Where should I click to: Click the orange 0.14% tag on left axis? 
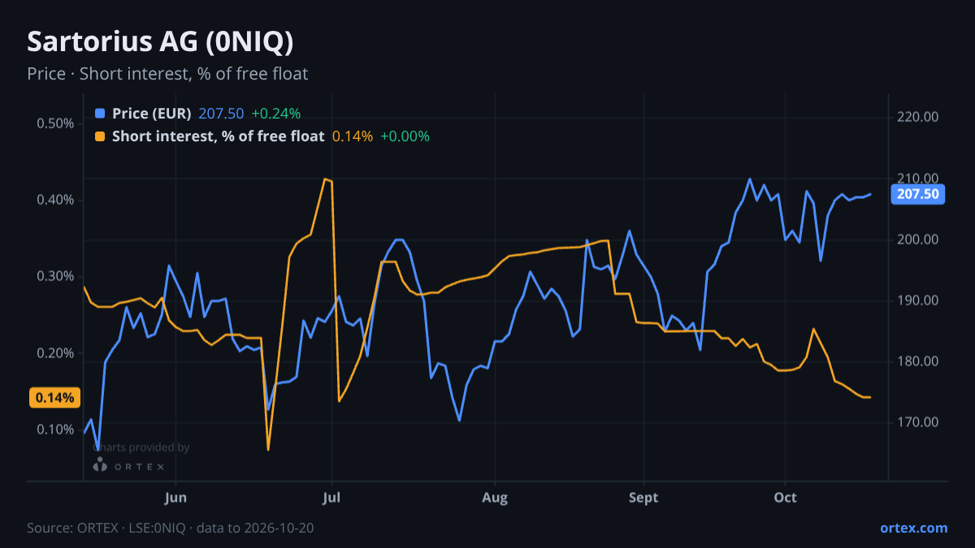[x=55, y=398]
